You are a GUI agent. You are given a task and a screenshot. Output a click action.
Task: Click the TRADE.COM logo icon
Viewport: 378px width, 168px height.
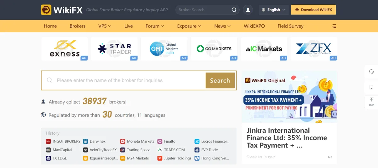[x=160, y=150]
